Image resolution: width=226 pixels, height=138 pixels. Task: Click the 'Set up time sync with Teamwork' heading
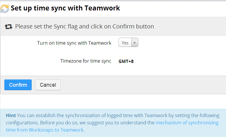click(x=65, y=8)
